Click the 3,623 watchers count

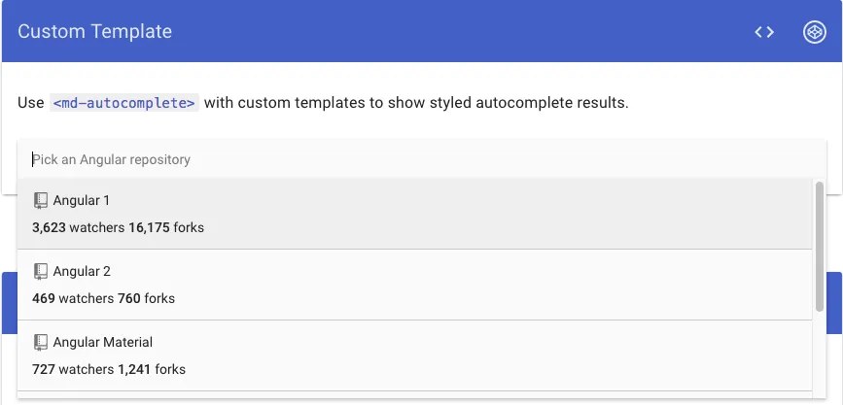tap(49, 228)
